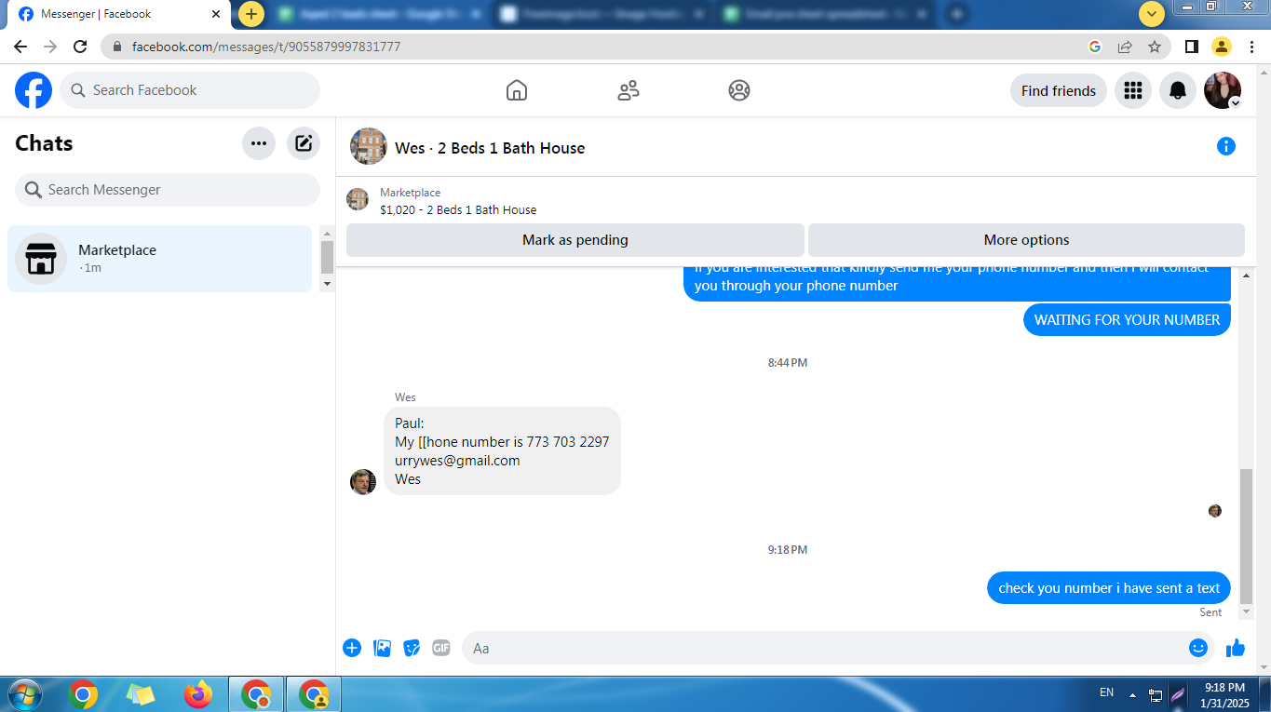Click the 'WAITING FOR YOUR NUMBER' message
Screen dimensions: 1271x712
point(1127,319)
